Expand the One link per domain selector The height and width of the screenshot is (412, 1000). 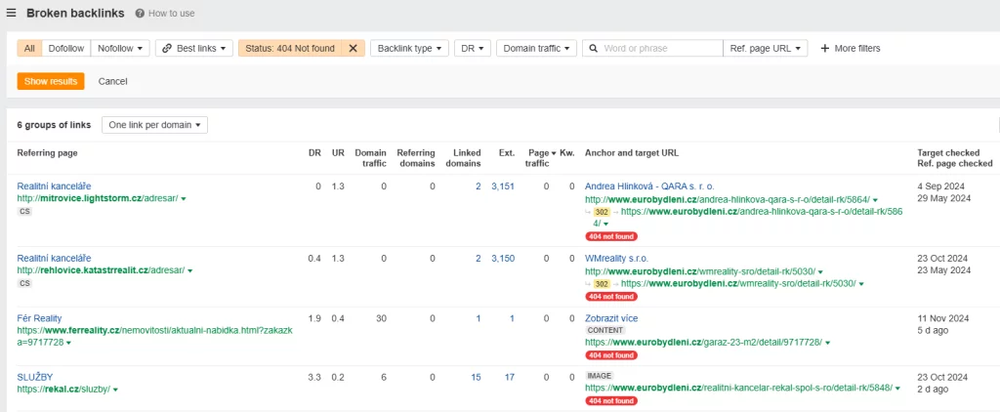point(154,125)
